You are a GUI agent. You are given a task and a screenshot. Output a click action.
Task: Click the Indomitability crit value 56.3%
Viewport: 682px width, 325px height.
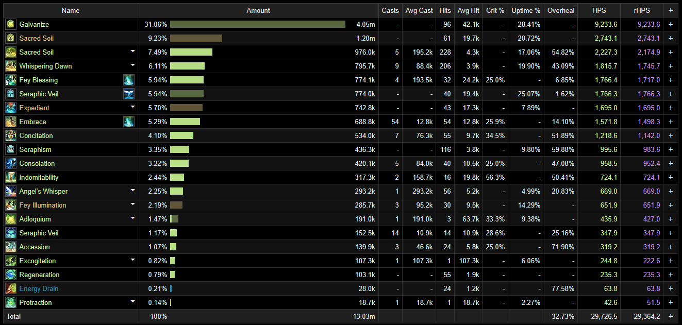495,177
